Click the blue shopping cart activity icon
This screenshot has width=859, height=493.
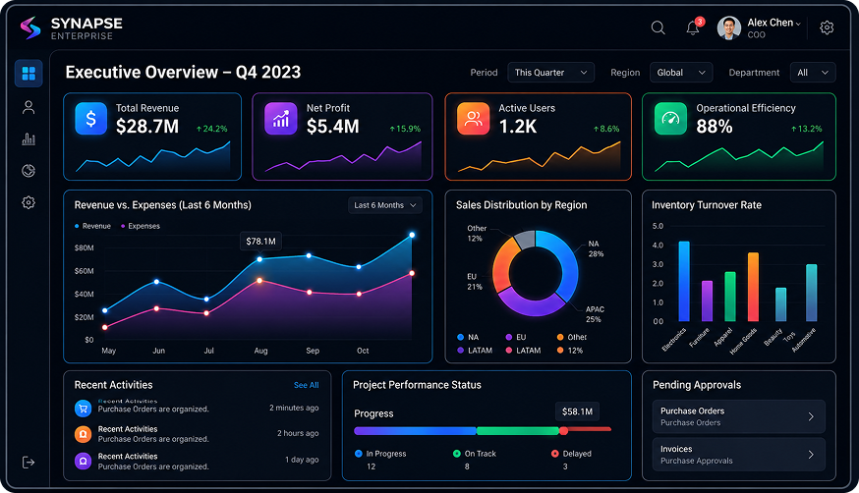(x=83, y=409)
